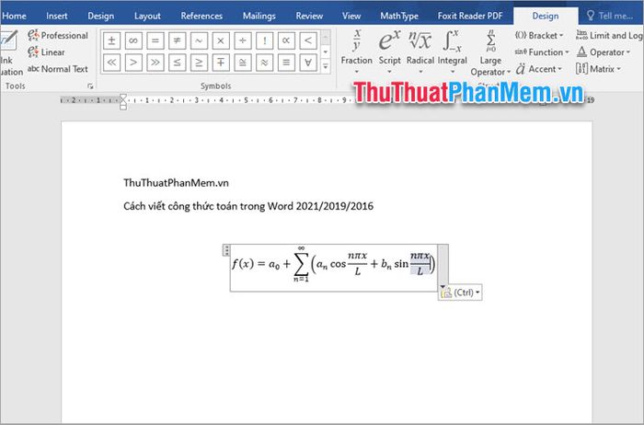This screenshot has width=644, height=425.
Task: Click the f(x) term in the equation
Action: point(243,263)
